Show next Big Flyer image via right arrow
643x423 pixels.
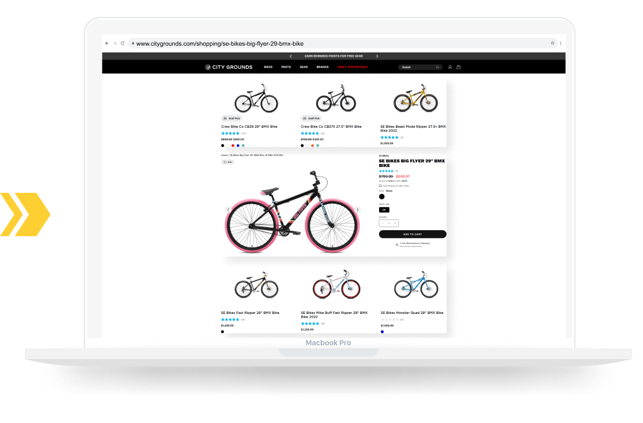[x=358, y=208]
